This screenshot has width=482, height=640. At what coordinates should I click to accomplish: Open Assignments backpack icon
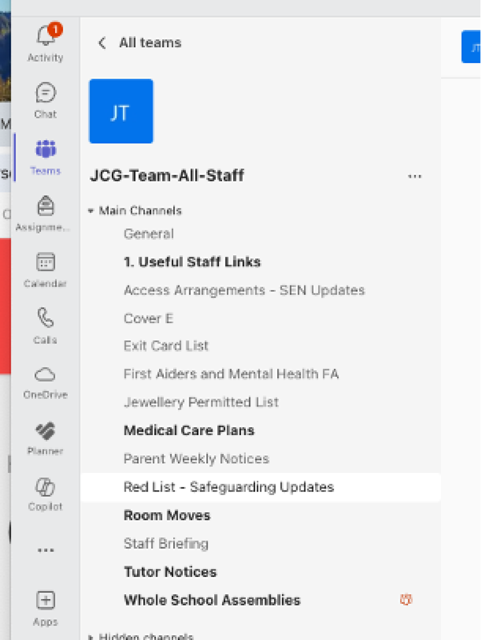[45, 206]
